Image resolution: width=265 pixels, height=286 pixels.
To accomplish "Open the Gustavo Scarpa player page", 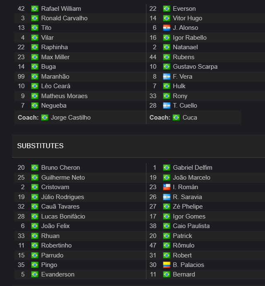I will (x=195, y=67).
